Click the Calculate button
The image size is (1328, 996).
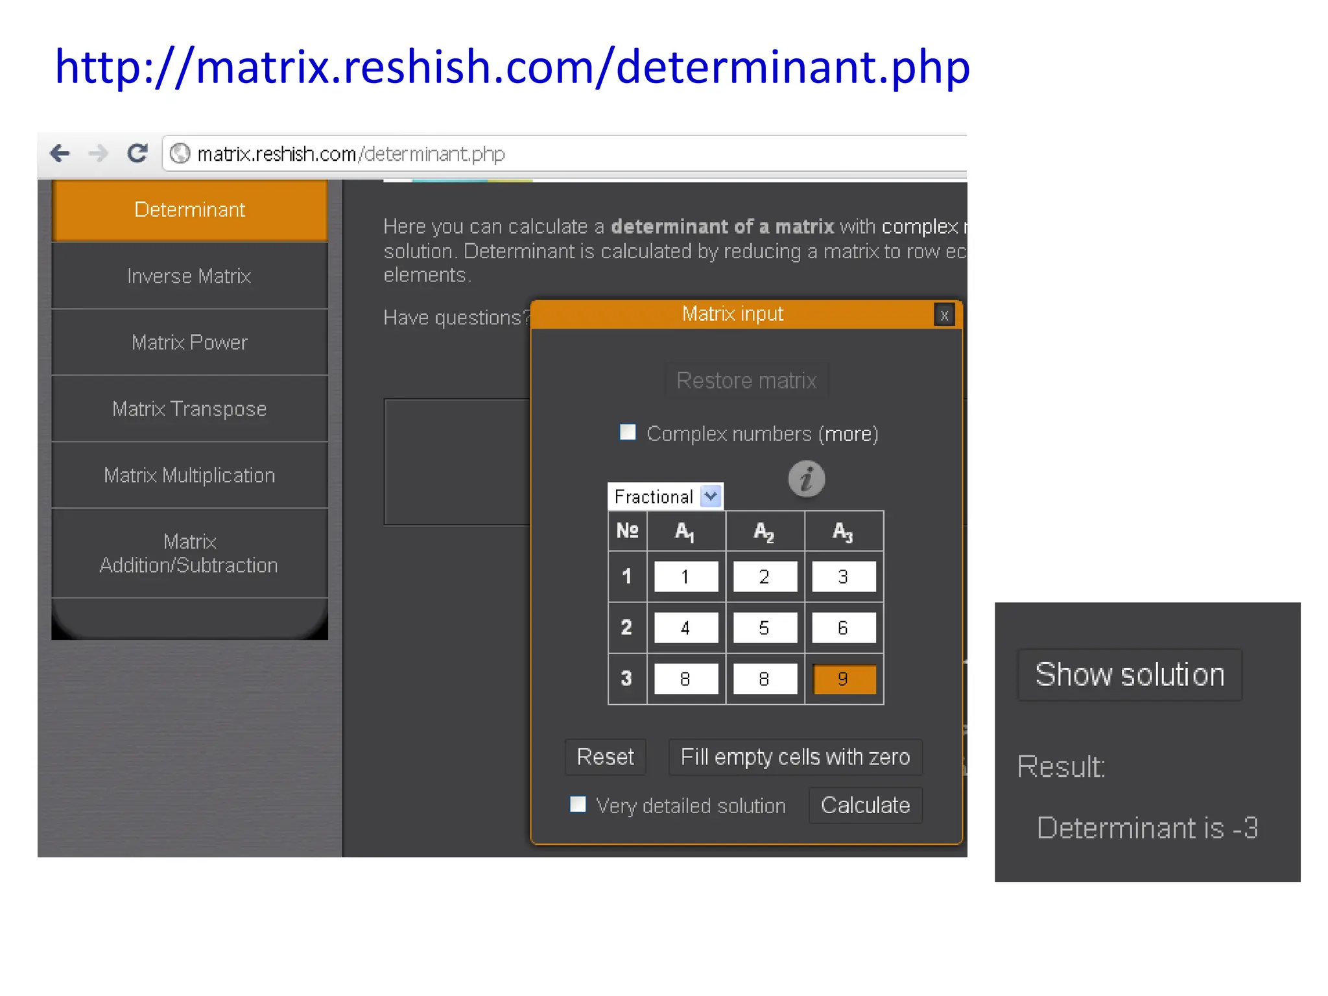click(x=866, y=805)
